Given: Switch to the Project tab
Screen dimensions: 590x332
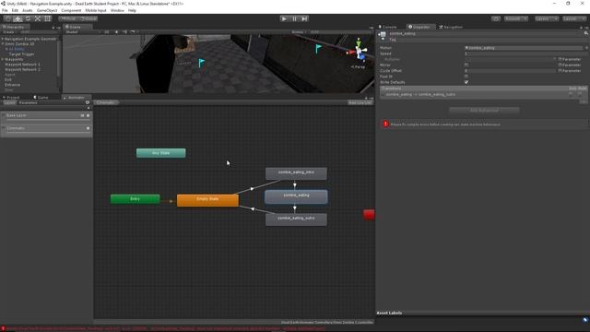Looking at the screenshot, I should tap(11, 98).
